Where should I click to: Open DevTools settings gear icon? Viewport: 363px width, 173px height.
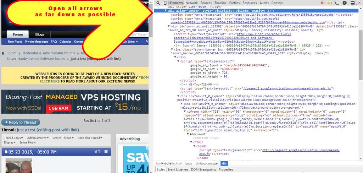click(345, 3)
